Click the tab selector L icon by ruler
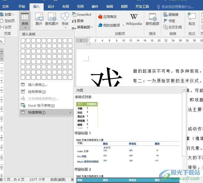The width and height of the screenshot is (203, 183). [x=2, y=41]
